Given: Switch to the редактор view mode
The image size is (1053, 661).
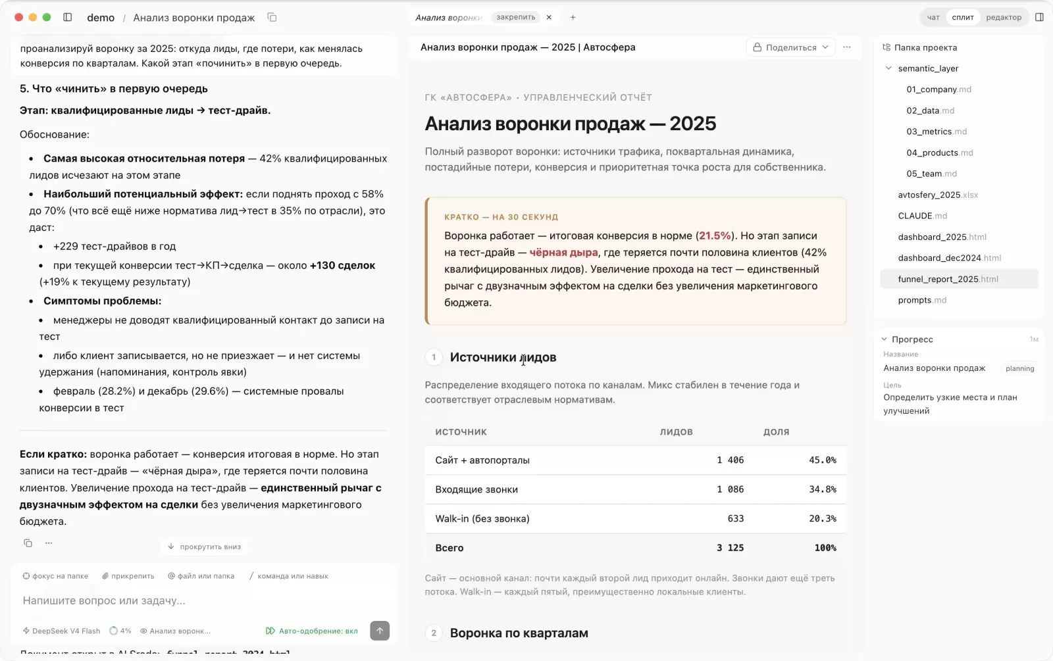Looking at the screenshot, I should [x=1004, y=17].
